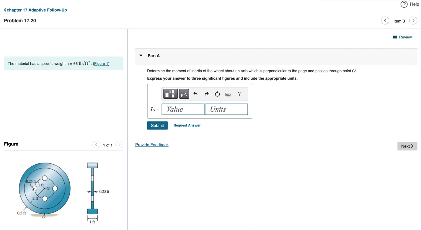
Task: Open Provide Feedback link
Action: [152, 145]
